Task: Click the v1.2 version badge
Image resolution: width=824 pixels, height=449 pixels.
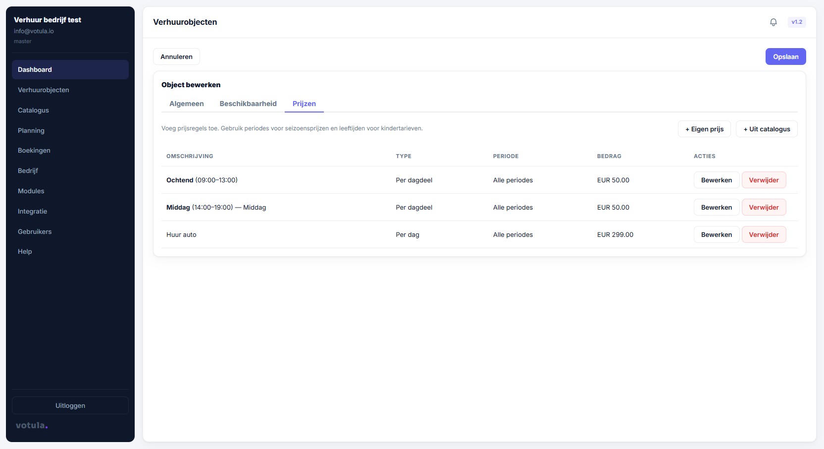Action: pyautogui.click(x=796, y=22)
